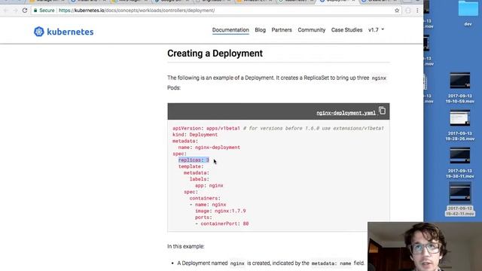The width and height of the screenshot is (482, 271).
Task: Click the inline 'nginx' code after 'three'
Action: (x=379, y=78)
